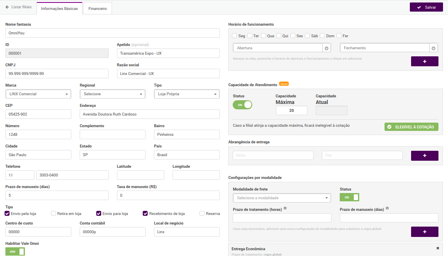The height and width of the screenshot is (256, 448).
Task: Click the telephone number 3003-0400 field
Action: 73,175
